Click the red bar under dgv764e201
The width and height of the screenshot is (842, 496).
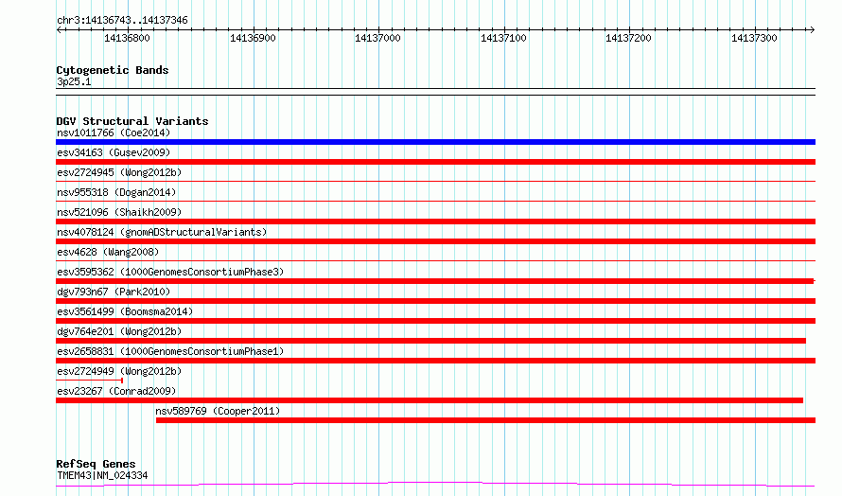[430, 341]
